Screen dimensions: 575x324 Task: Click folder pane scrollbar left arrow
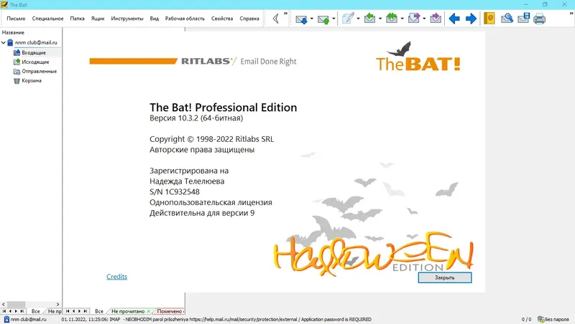coord(4,304)
